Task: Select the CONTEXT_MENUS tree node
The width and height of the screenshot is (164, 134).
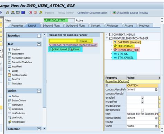Action: 122,35
